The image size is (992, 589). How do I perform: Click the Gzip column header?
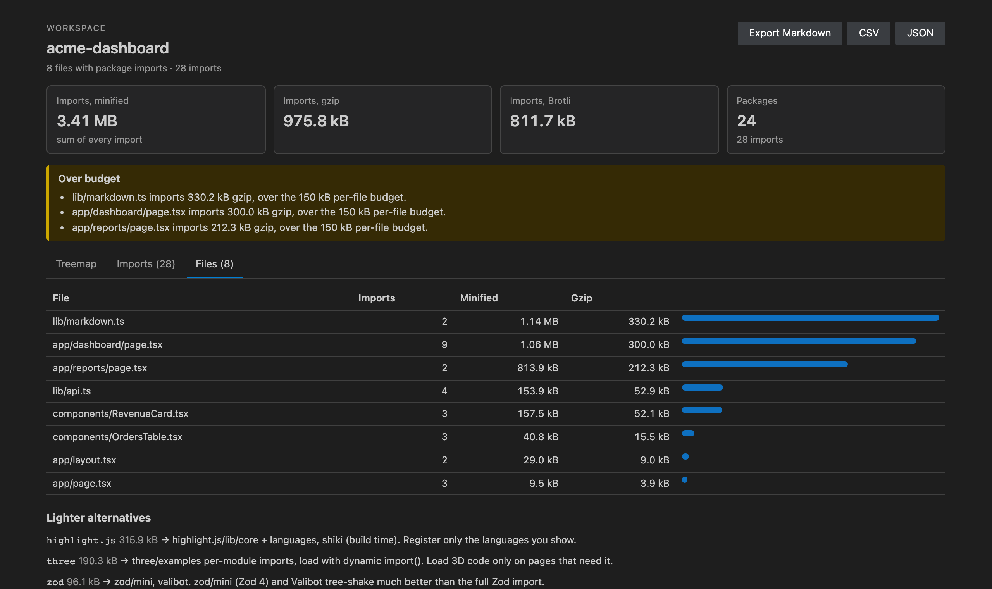pos(581,298)
